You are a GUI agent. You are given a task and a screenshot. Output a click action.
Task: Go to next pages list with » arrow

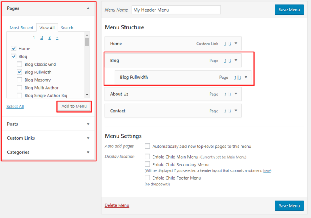[57, 38]
